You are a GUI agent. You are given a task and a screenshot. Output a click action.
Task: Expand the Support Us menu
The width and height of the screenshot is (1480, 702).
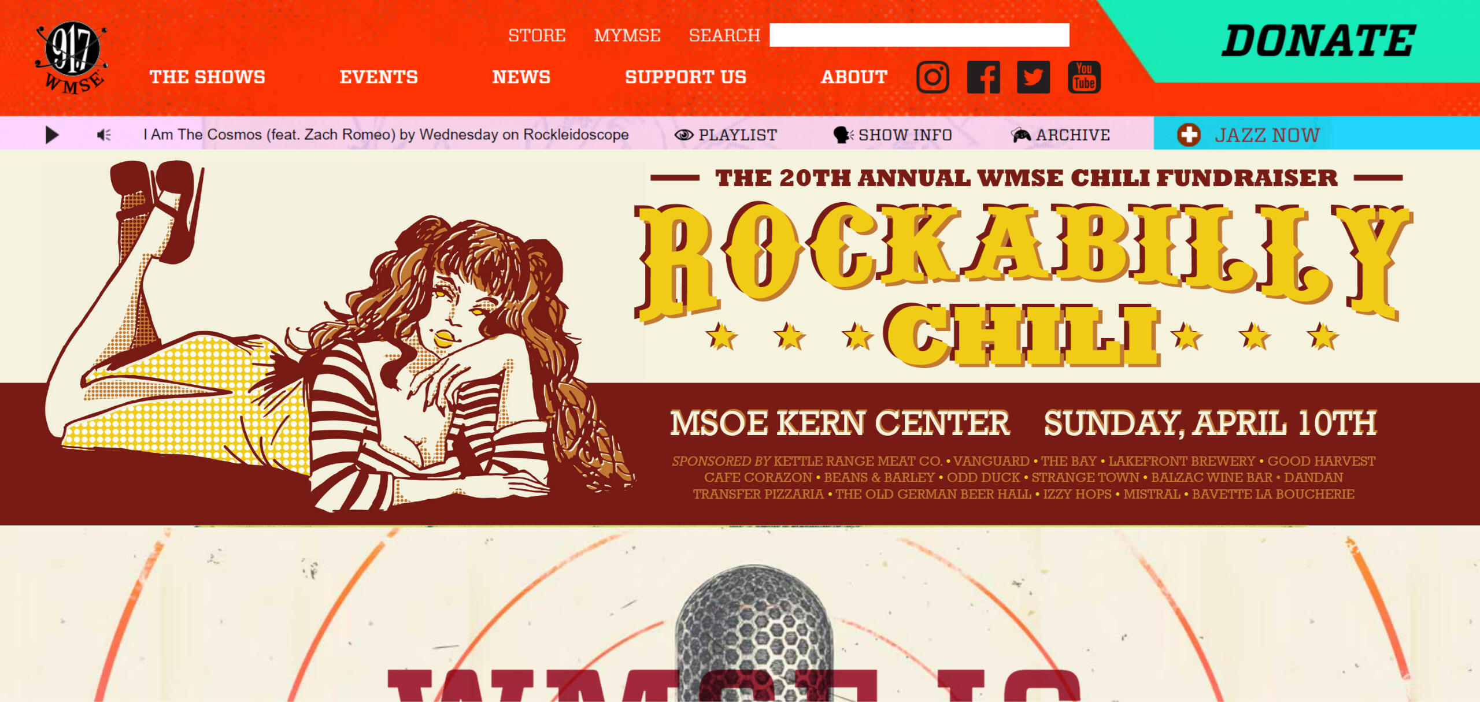(x=686, y=77)
